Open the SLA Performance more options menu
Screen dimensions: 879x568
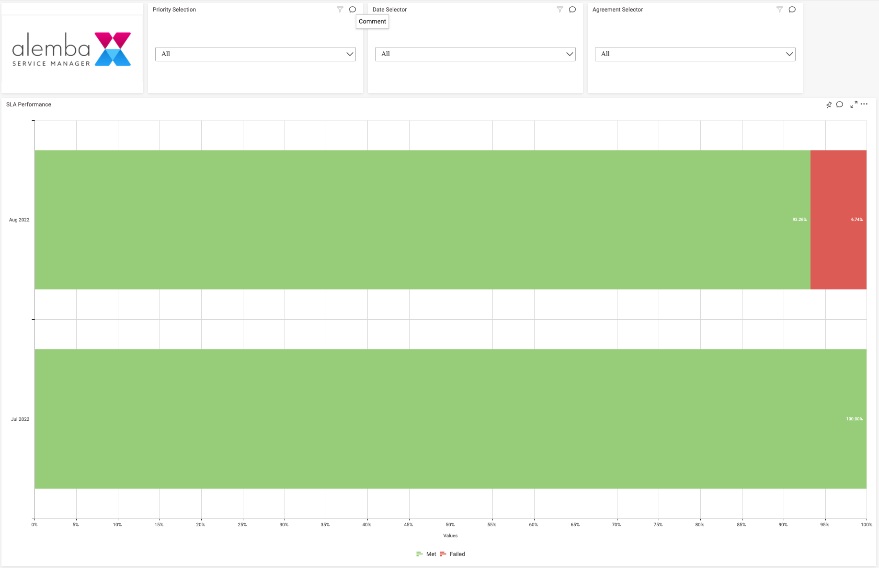[864, 104]
